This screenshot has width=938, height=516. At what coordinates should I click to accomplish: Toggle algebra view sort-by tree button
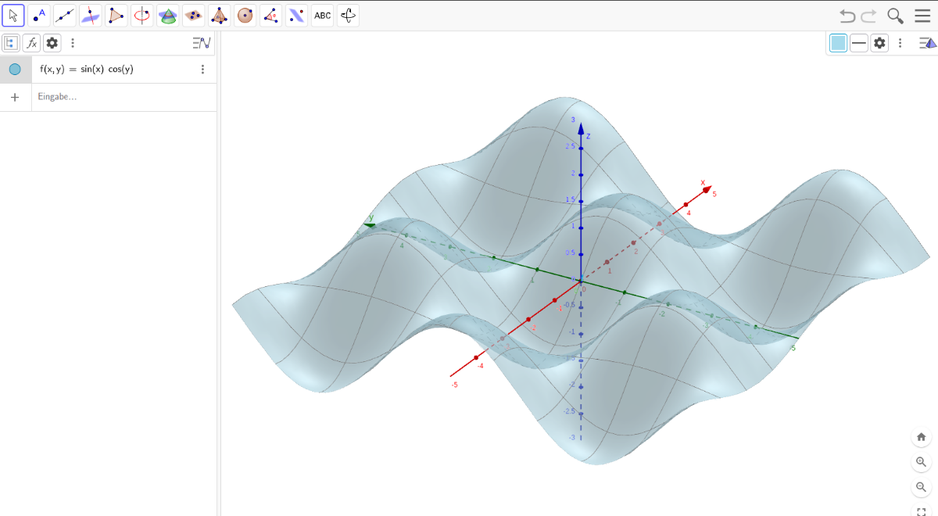pyautogui.click(x=12, y=43)
